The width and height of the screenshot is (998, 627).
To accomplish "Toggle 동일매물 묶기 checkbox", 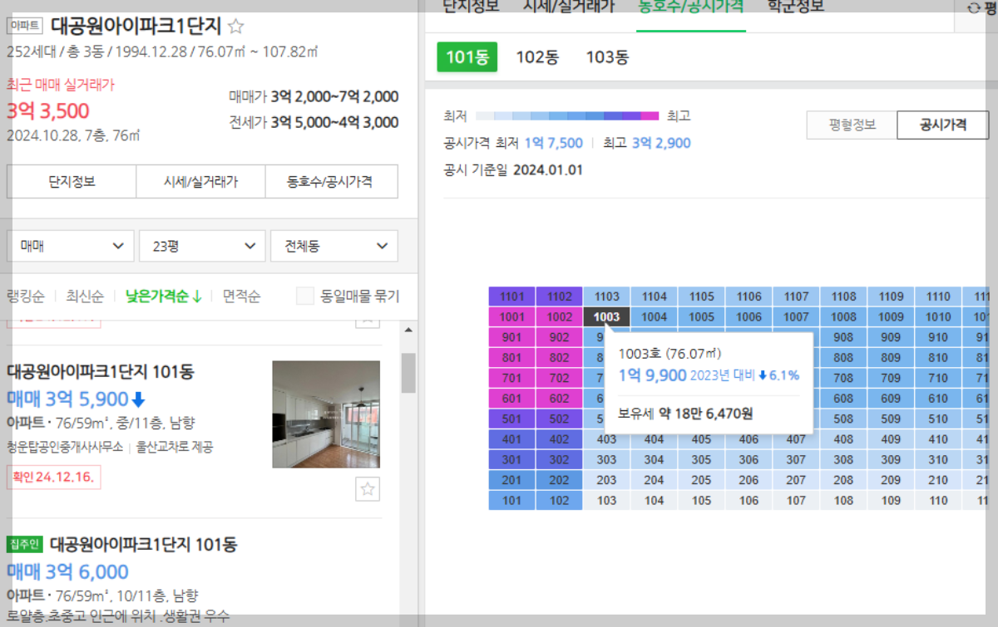I will tap(305, 296).
